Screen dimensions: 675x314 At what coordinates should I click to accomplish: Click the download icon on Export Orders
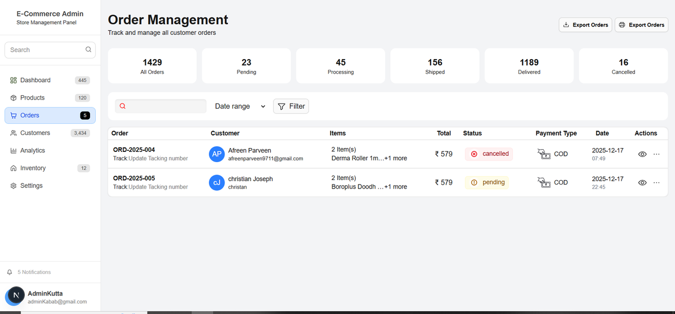(x=566, y=25)
